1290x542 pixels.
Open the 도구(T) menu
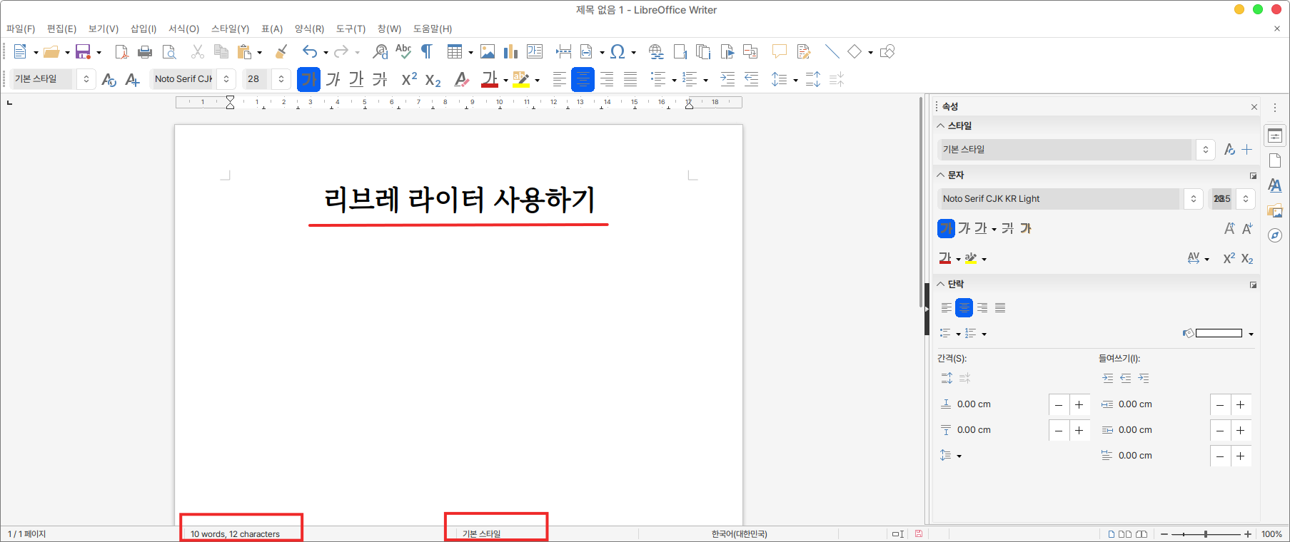(x=351, y=29)
